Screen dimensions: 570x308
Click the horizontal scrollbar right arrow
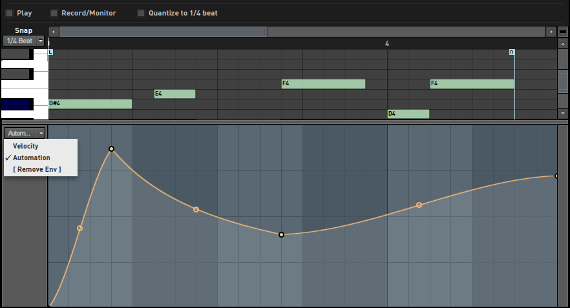point(551,32)
